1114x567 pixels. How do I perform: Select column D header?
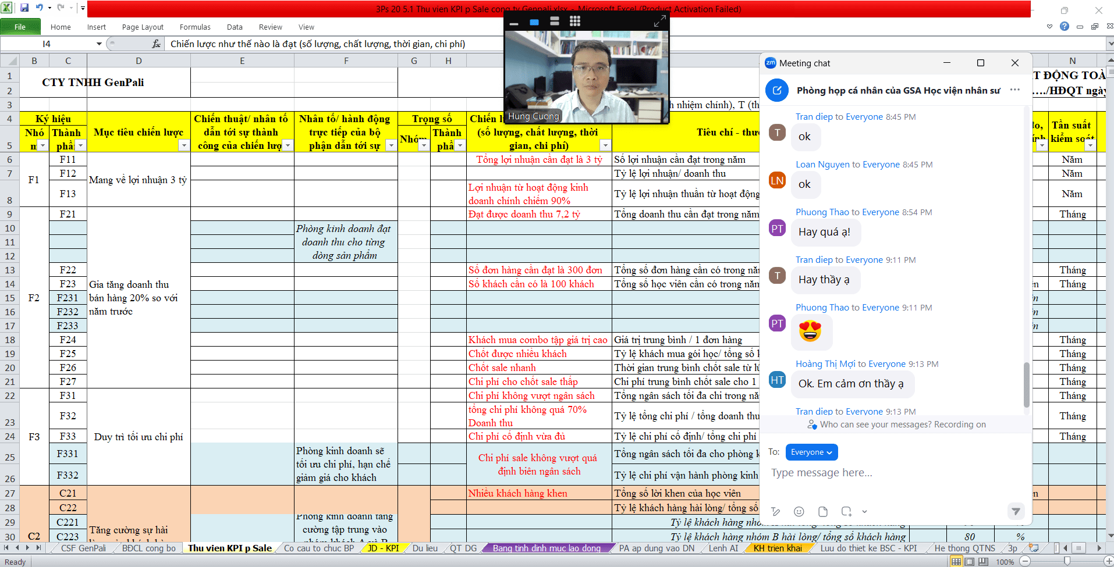coord(139,60)
